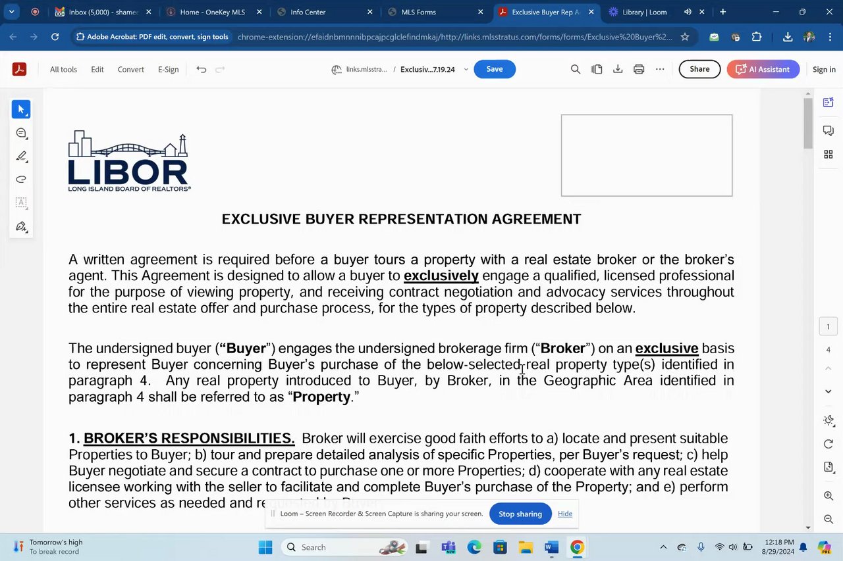Switch to Home - OneKey MLS tab
This screenshot has height=561, width=843.
pyautogui.click(x=213, y=12)
